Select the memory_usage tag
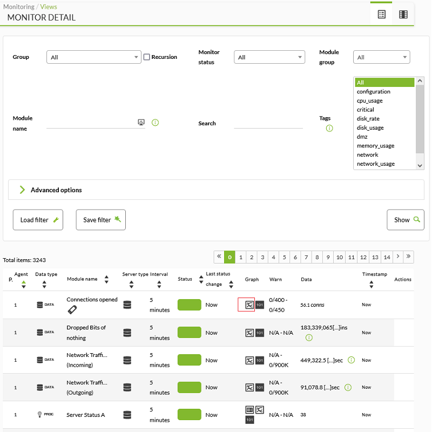432x432 pixels. (384, 146)
